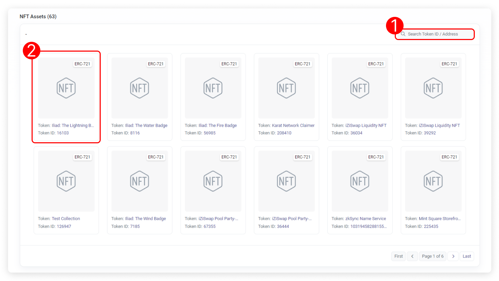This screenshot has height=281, width=499.
Task: Go to previous page with left chevron
Action: [x=412, y=256]
